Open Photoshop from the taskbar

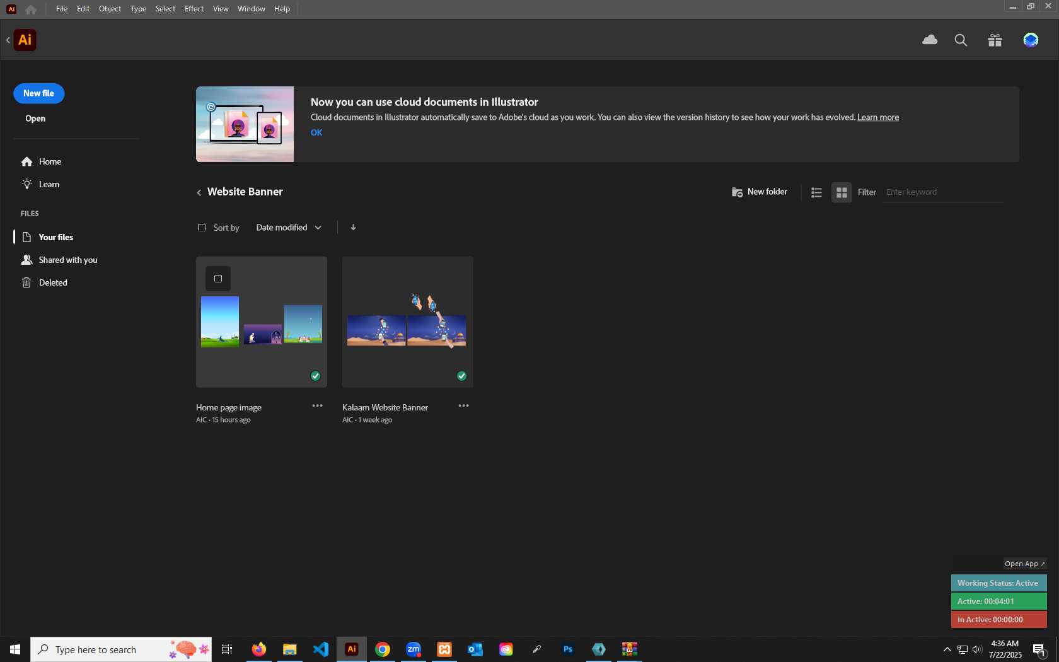[x=568, y=649]
